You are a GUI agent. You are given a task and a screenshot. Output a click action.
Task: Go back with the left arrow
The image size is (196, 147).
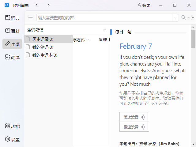[x=37, y=5]
